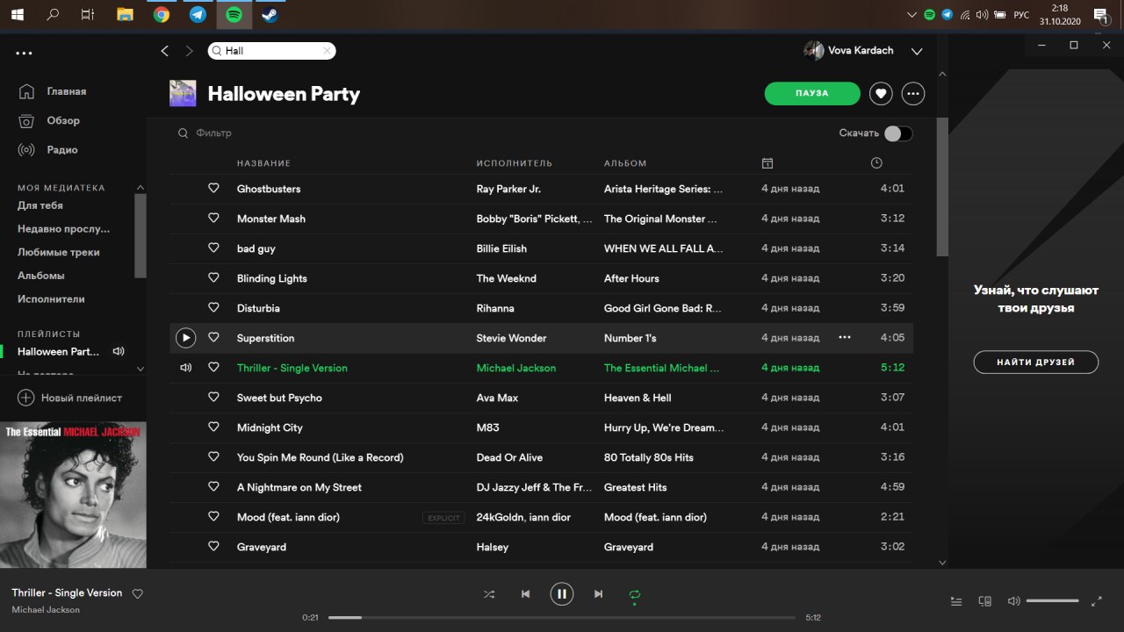
Task: Open the connect to device icon
Action: click(985, 601)
